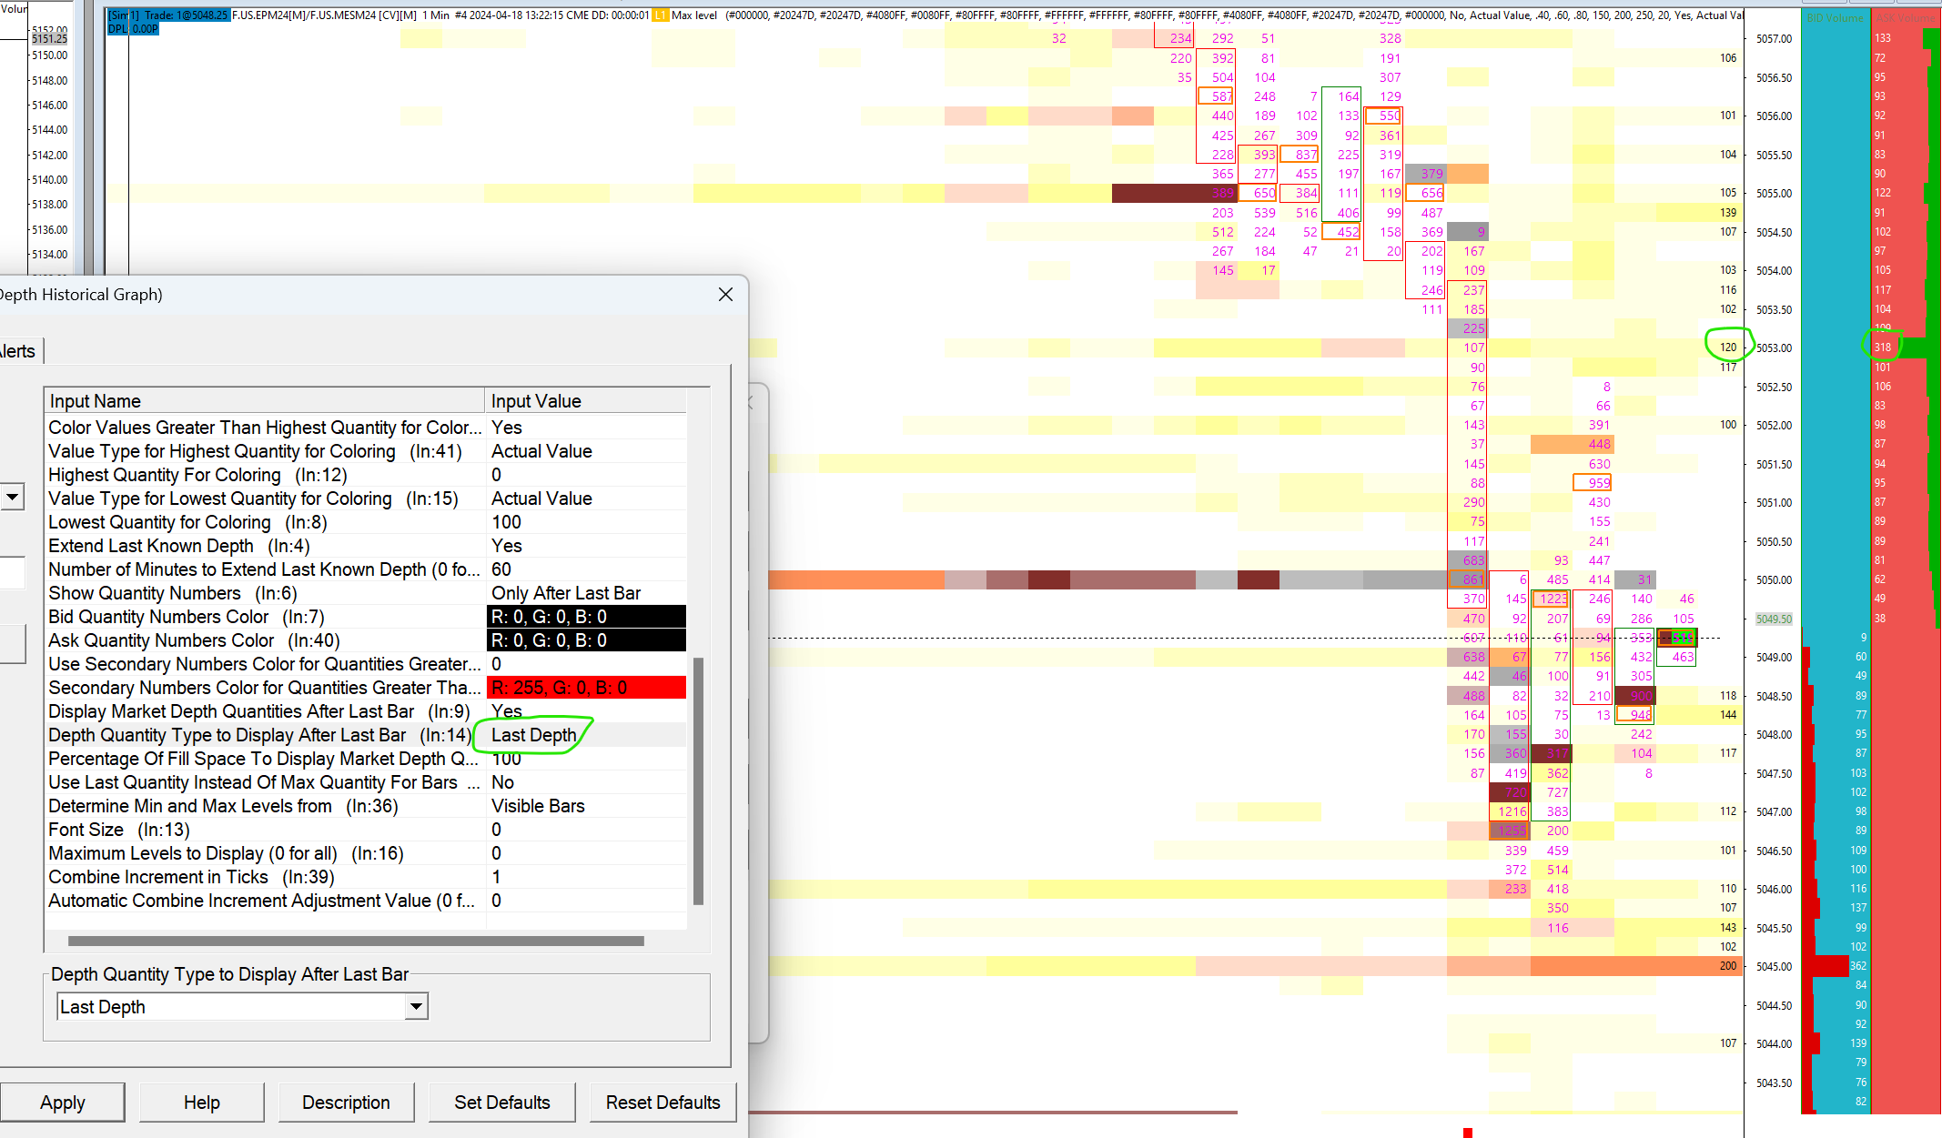Edit the Lowest Quantity for Coloring value 100
1942x1138 pixels.
point(507,522)
